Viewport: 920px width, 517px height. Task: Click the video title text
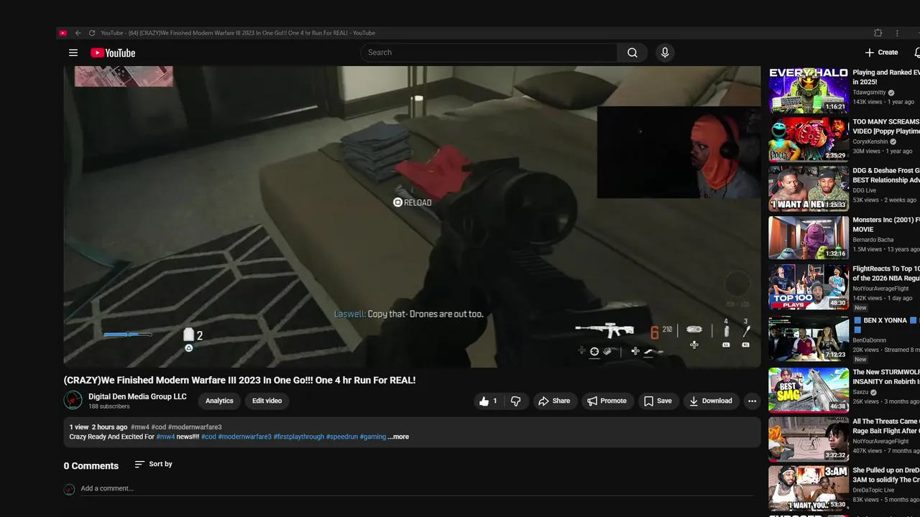pos(239,380)
